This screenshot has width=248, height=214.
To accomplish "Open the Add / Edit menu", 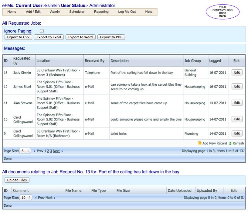I will [x=33, y=12].
